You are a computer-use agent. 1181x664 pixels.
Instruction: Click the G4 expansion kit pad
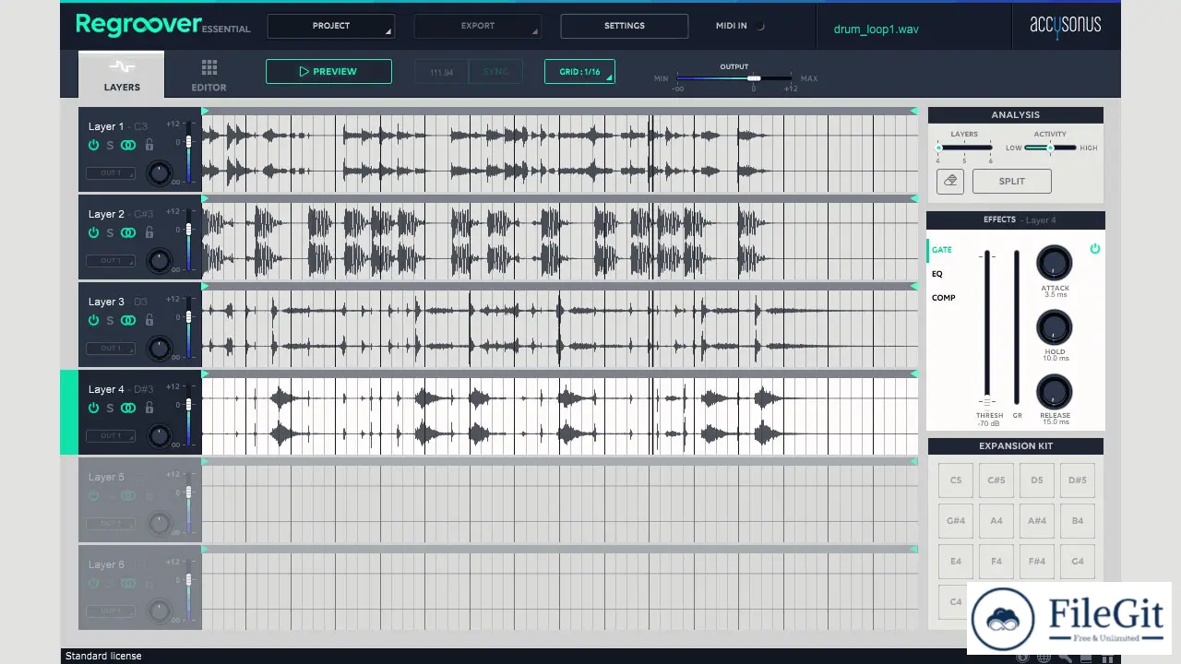coord(1078,562)
